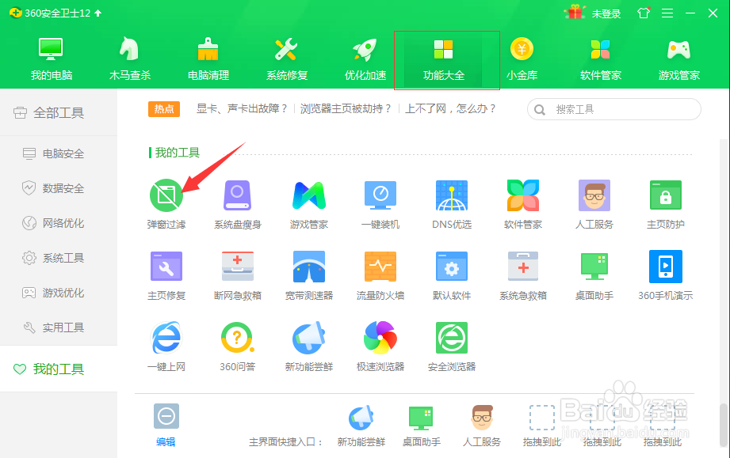730x458 pixels.
Task: Select 我的工具 in sidebar
Action: click(x=59, y=369)
